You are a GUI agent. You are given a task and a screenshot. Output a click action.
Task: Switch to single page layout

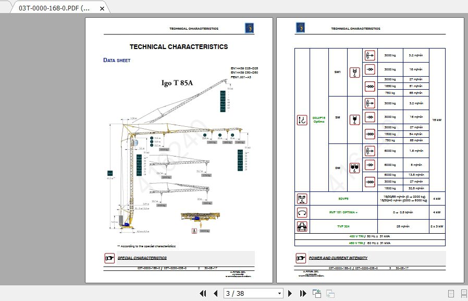451,294
